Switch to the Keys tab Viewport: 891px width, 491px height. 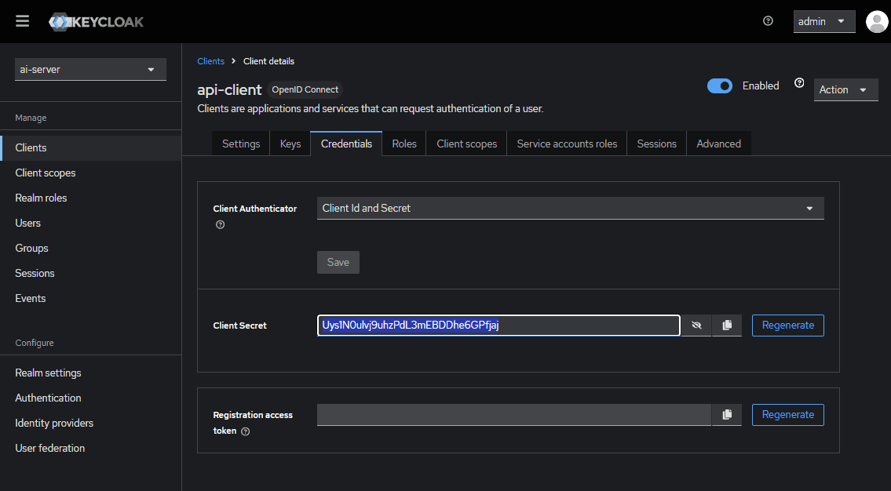click(x=290, y=144)
